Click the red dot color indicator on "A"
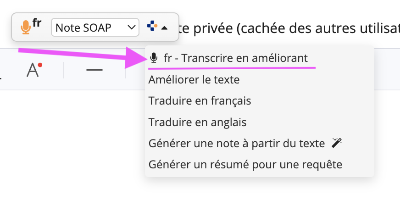 40,65
